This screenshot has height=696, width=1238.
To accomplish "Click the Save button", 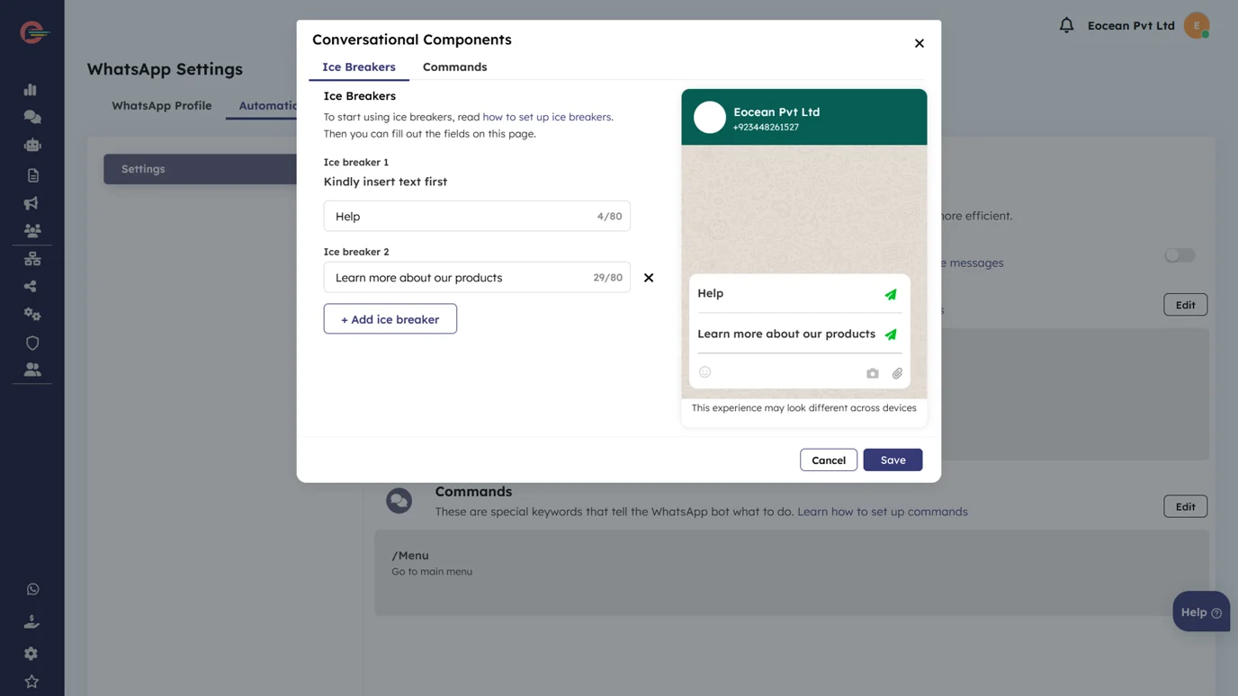I will [x=893, y=460].
